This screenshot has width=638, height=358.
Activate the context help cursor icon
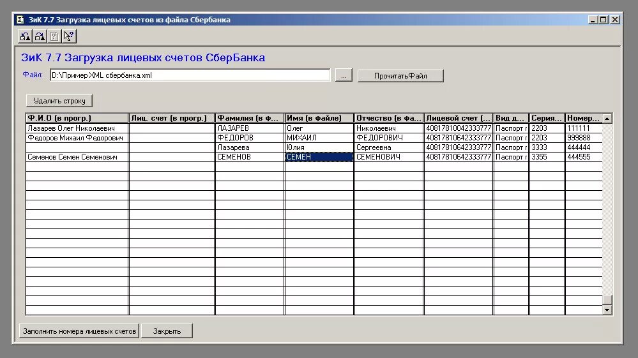pyautogui.click(x=69, y=36)
